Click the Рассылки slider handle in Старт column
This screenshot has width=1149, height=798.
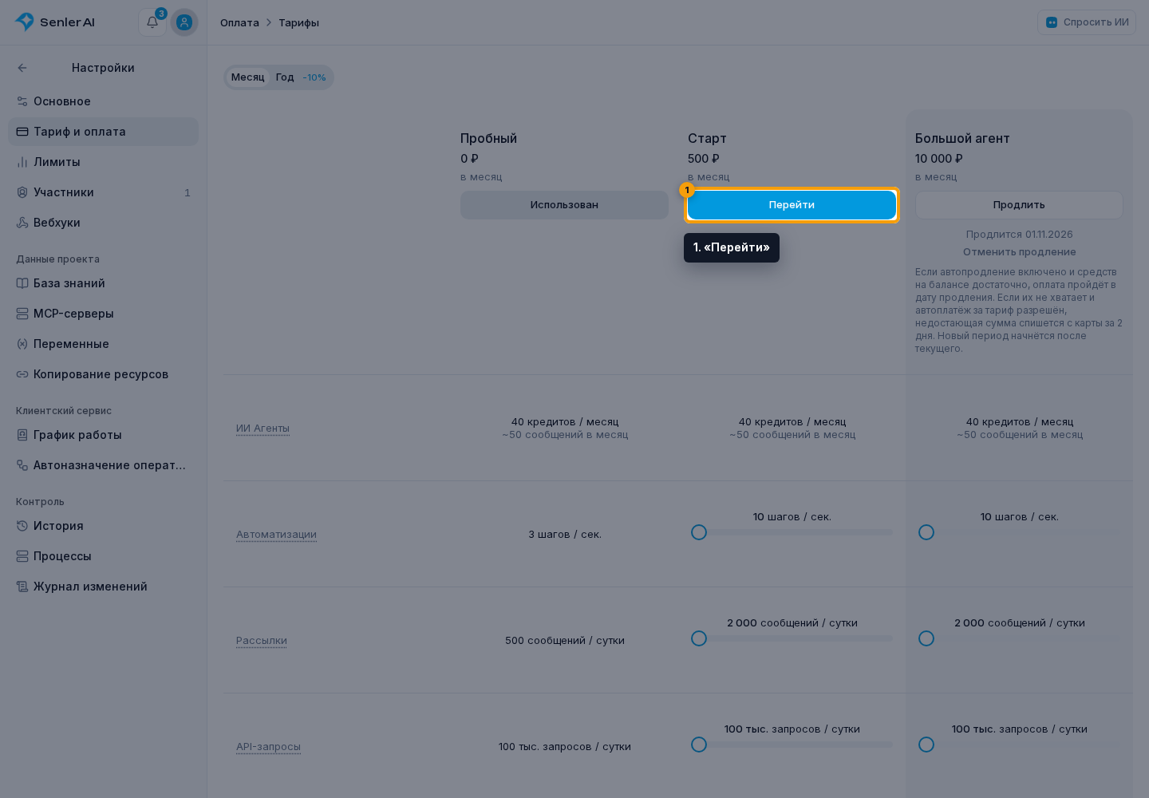[699, 638]
